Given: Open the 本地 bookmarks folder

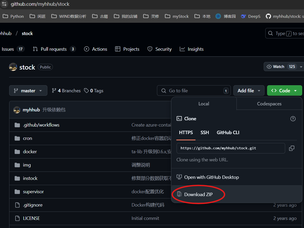Looking at the screenshot, I should [x=202, y=16].
